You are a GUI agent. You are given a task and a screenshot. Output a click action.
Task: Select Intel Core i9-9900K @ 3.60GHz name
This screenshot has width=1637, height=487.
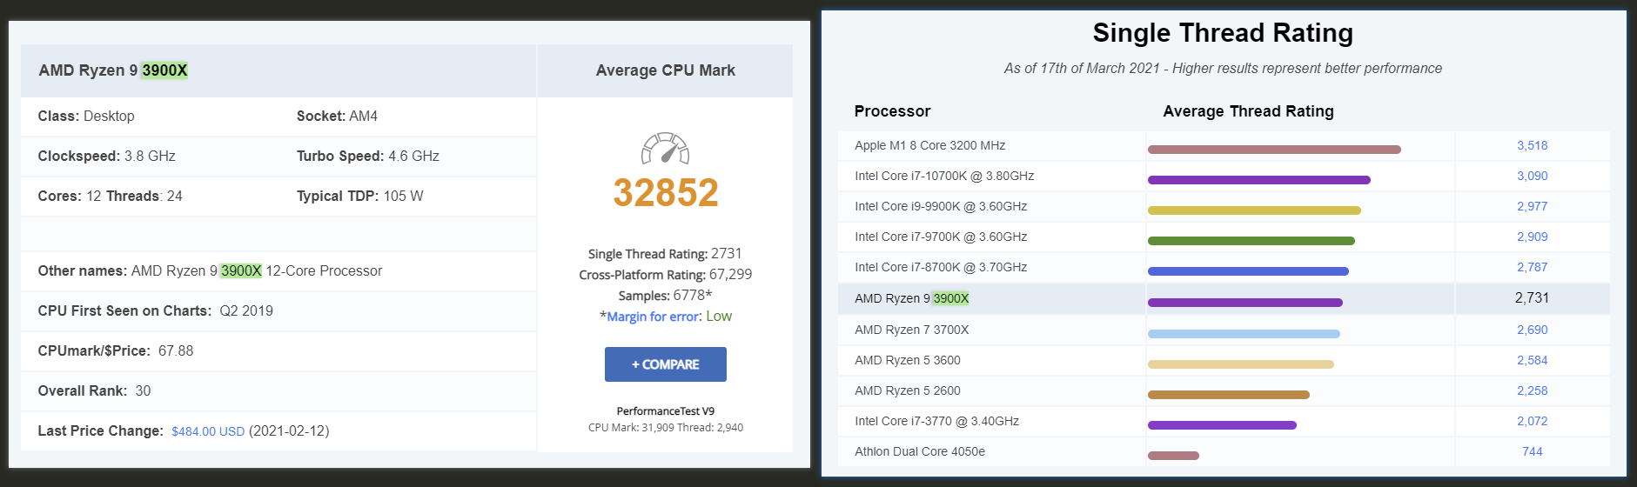point(941,206)
